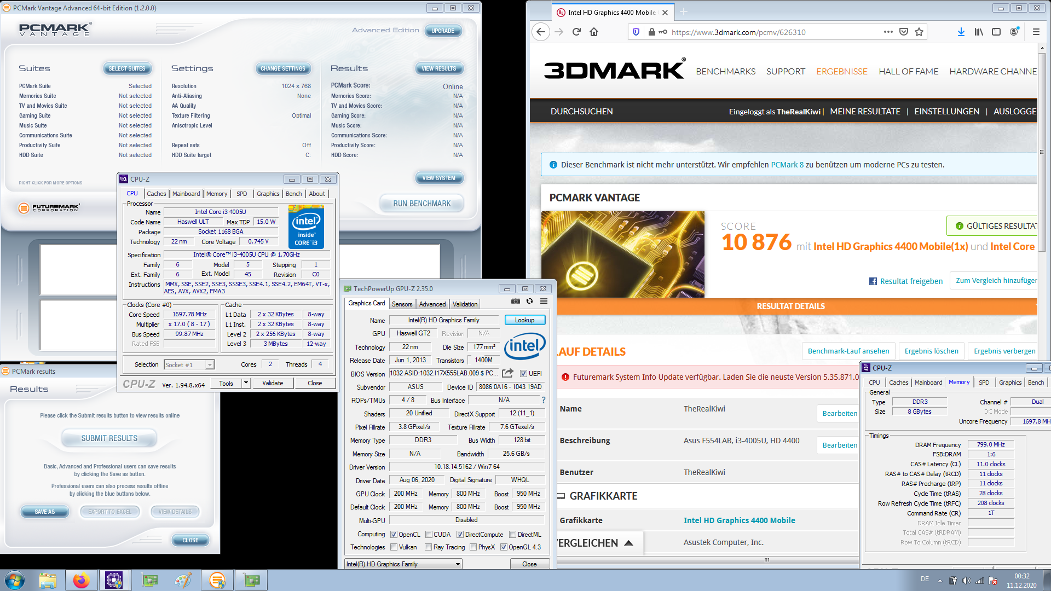Click the SELECT SUITES button
This screenshot has height=591, width=1051.
pyautogui.click(x=127, y=68)
